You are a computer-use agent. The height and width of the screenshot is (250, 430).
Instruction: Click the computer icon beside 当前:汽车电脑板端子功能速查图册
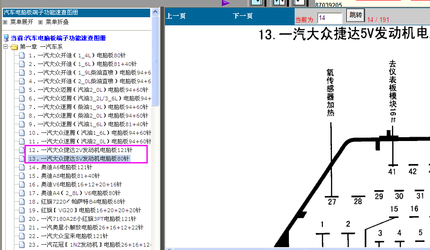(6, 38)
